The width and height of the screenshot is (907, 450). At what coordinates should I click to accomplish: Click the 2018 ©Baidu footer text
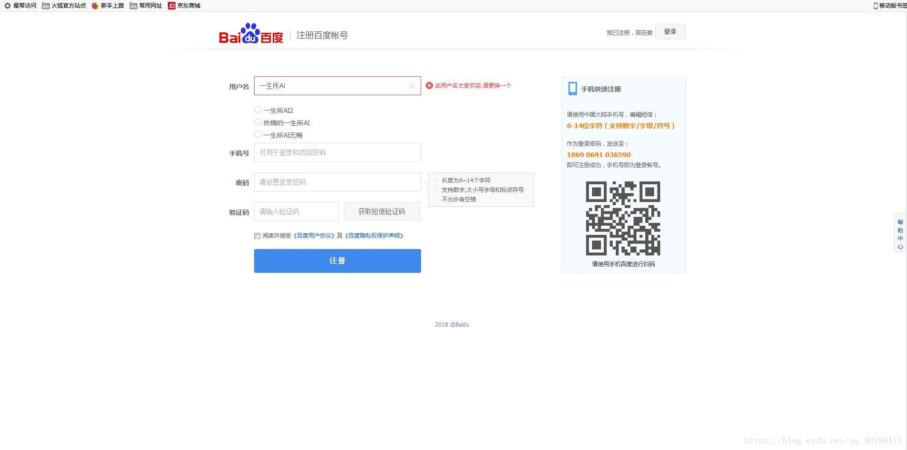tap(452, 325)
